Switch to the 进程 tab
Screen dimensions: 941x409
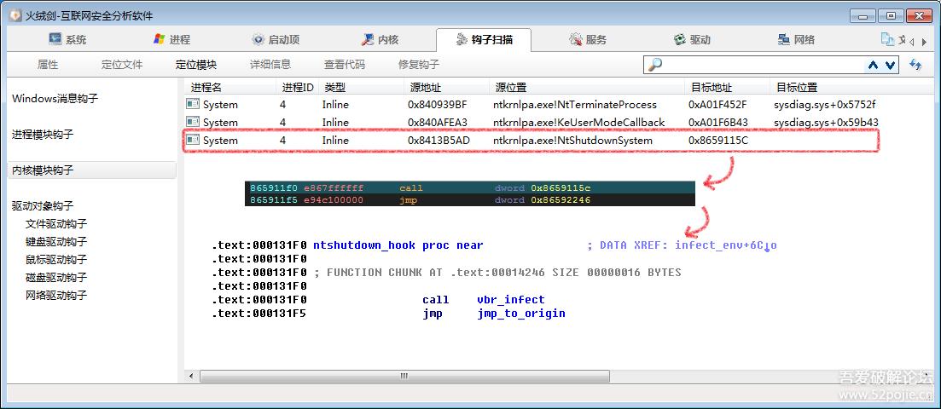171,39
